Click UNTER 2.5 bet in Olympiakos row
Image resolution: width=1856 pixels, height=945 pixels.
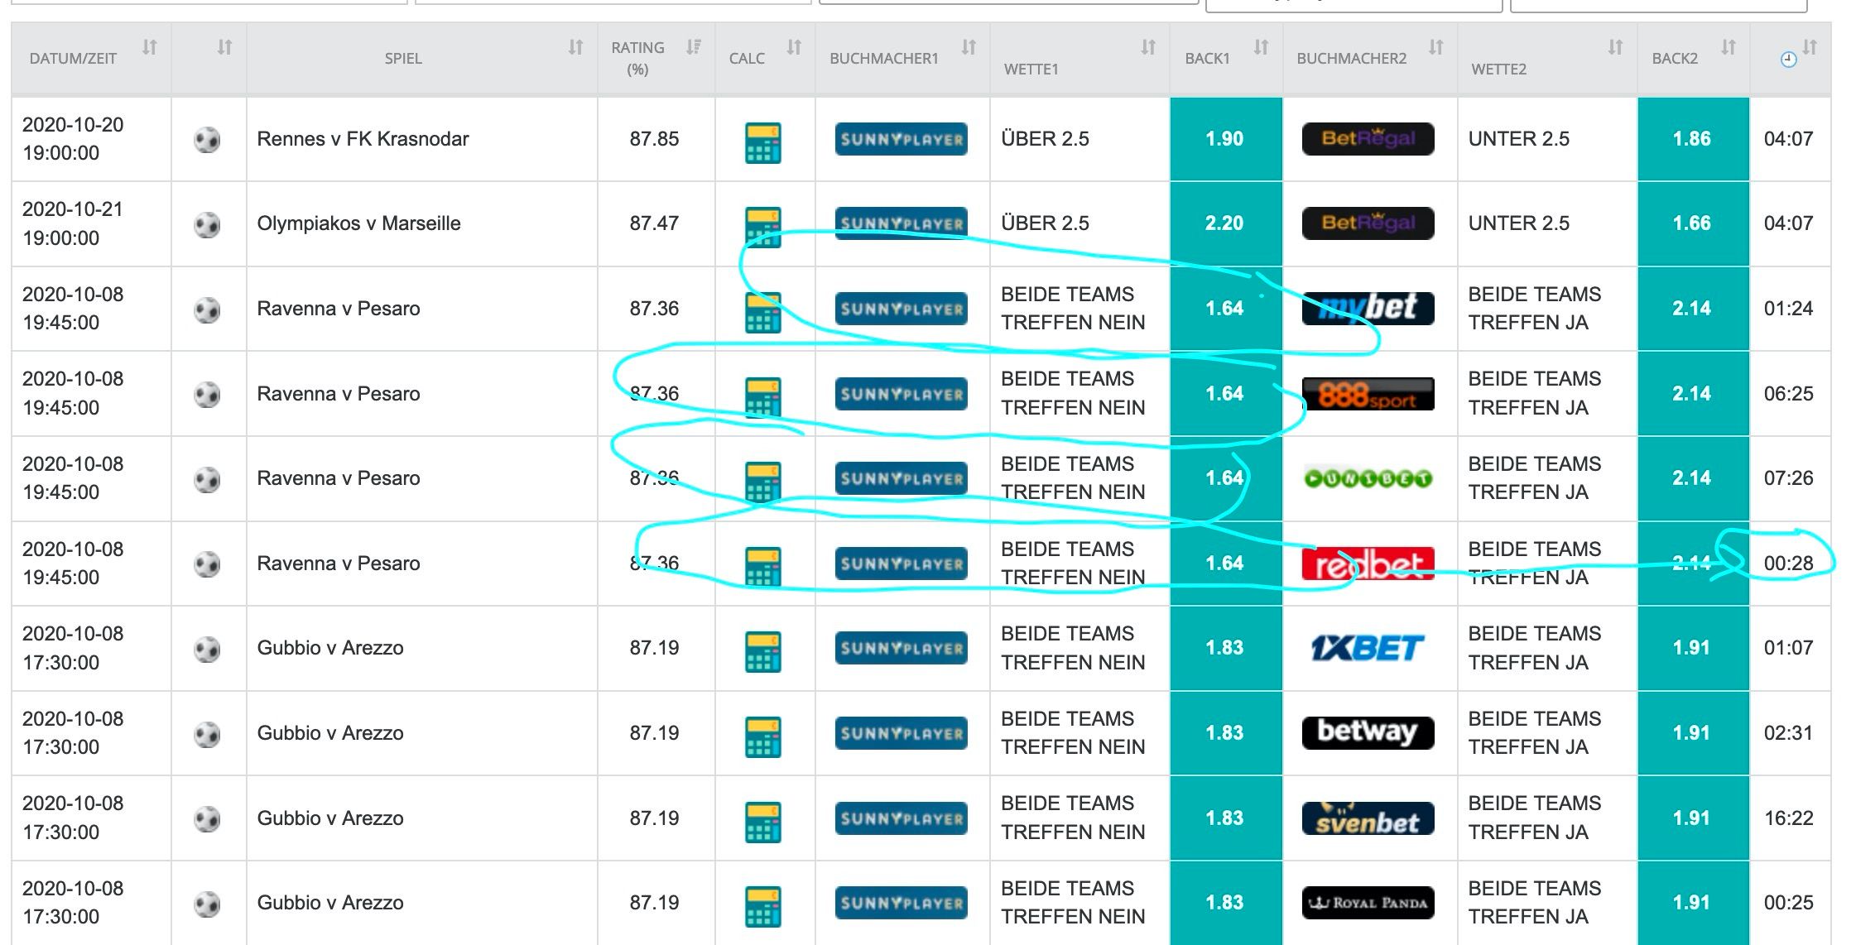(x=1518, y=223)
